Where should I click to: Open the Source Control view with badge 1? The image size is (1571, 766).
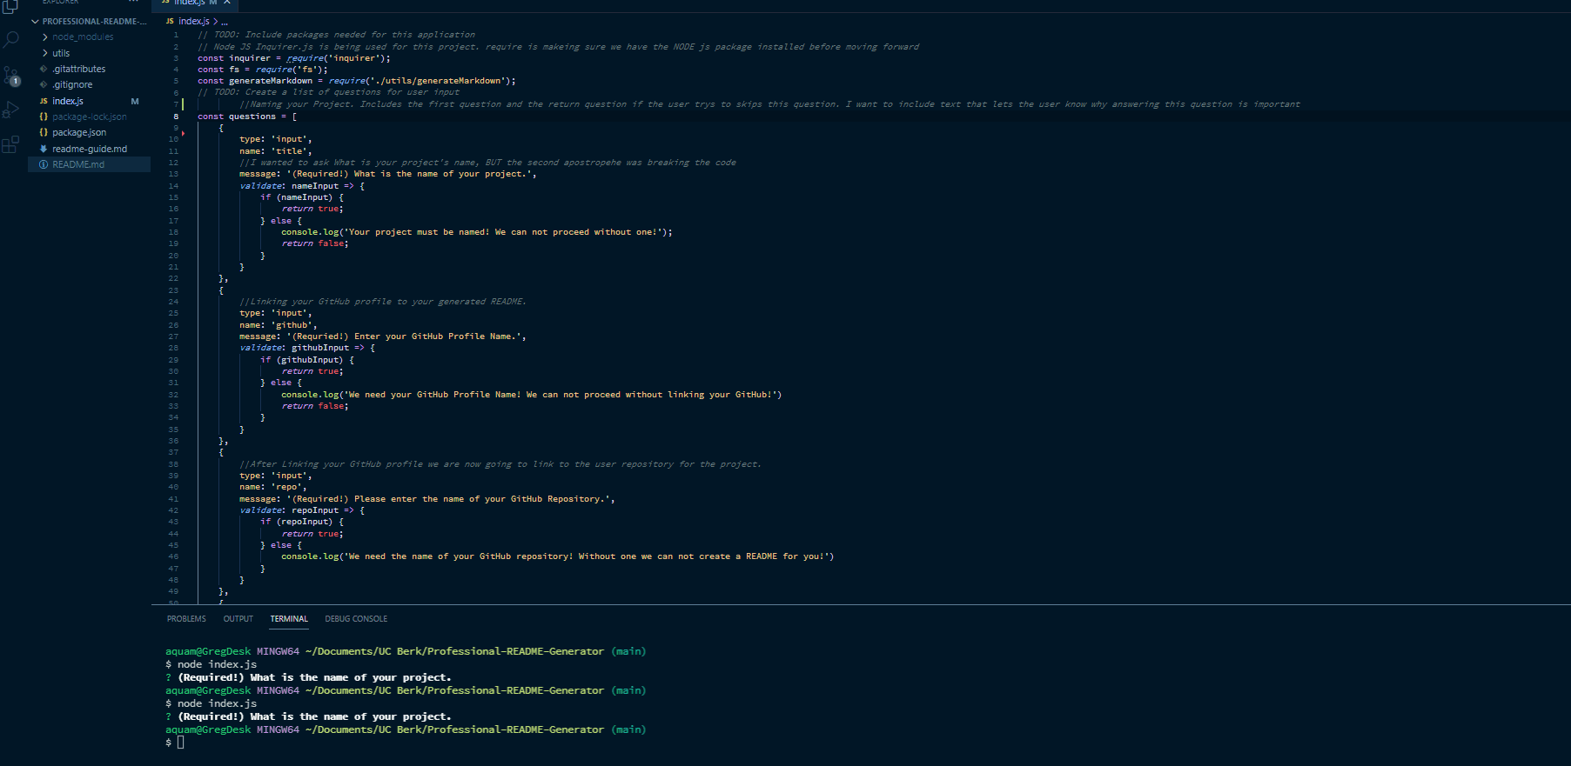pyautogui.click(x=10, y=76)
